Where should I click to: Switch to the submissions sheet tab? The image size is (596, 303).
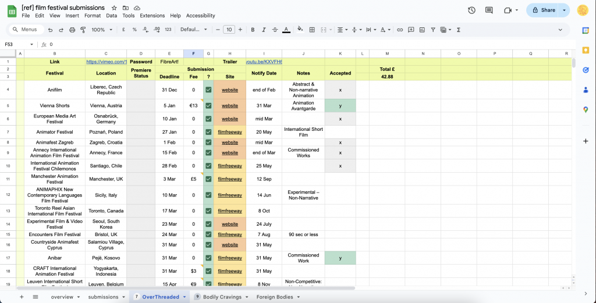104,297
